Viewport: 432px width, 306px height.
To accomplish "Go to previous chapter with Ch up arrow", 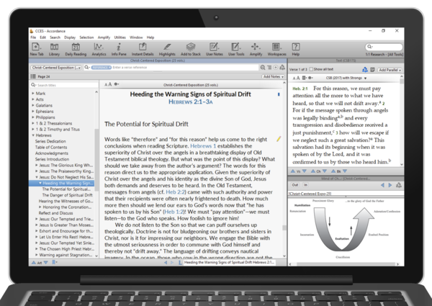I will click(313, 171).
